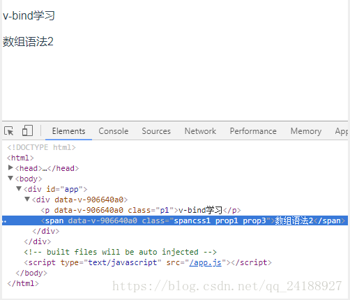Click the 'v-bind学习' page heading text
The image size is (350, 300).
tap(29, 16)
